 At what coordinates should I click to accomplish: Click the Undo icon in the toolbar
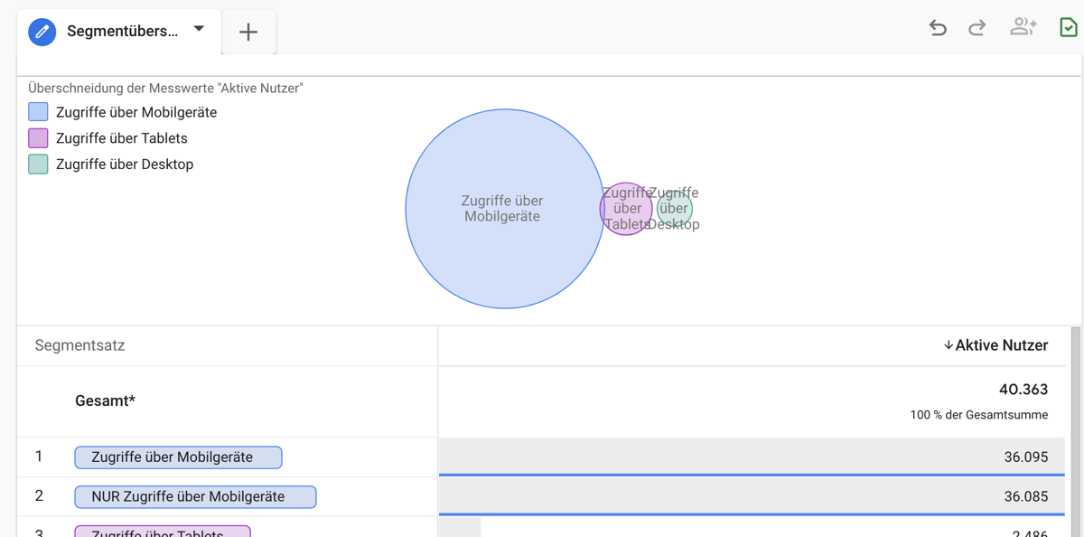click(x=938, y=28)
